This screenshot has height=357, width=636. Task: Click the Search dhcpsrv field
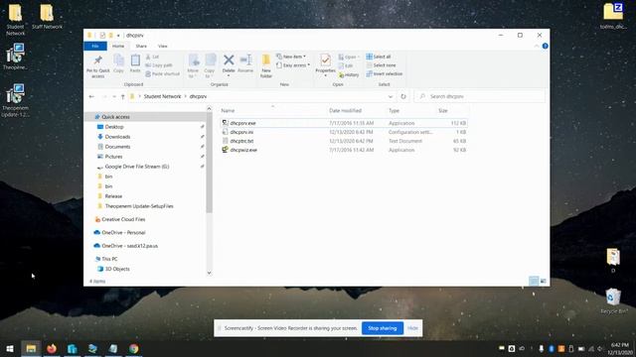[x=479, y=97]
